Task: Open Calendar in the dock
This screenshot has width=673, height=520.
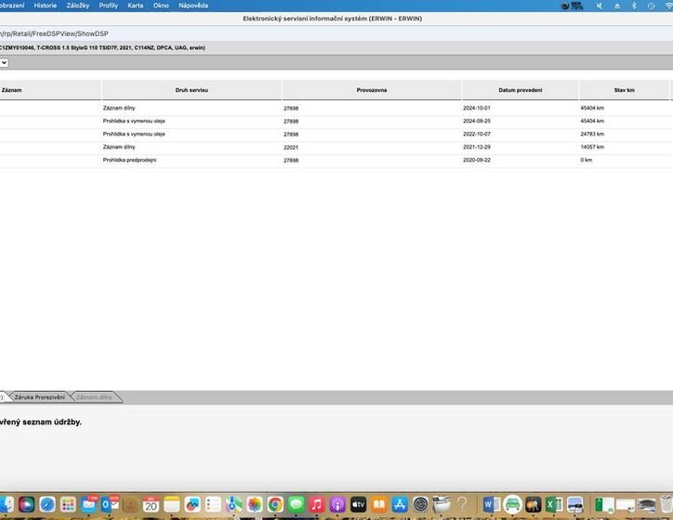Action: tap(151, 504)
